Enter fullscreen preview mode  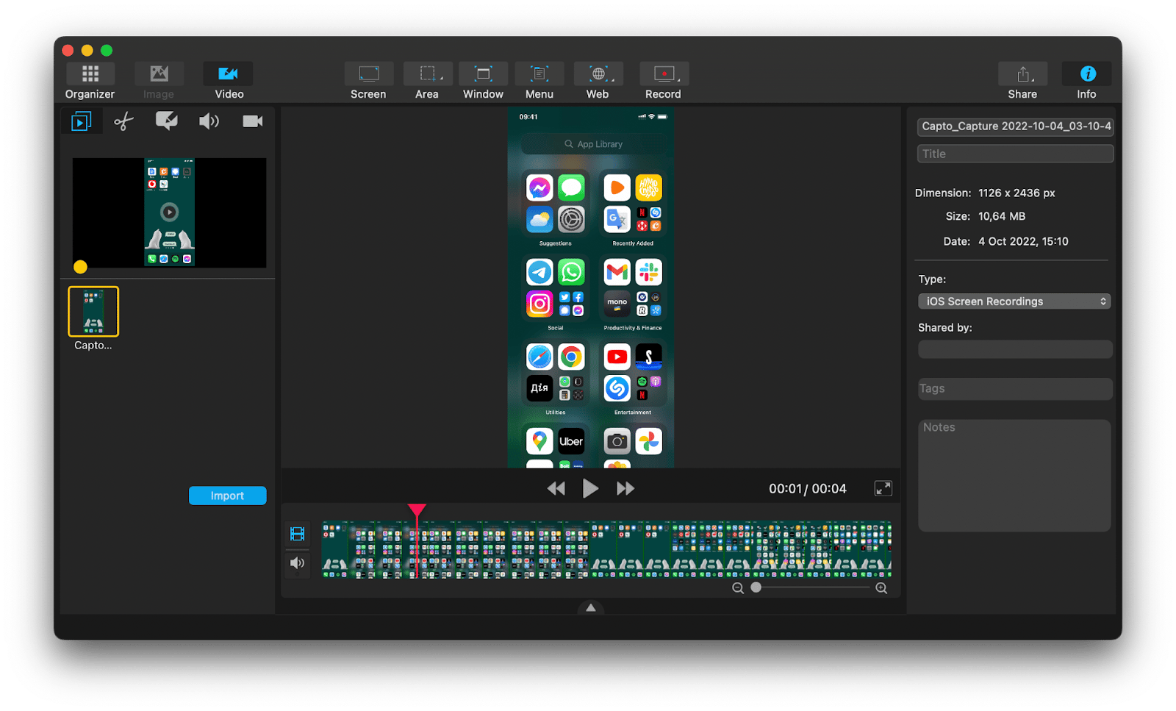click(883, 489)
